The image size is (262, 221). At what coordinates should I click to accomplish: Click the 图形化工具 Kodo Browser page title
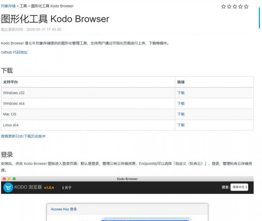tap(55, 19)
